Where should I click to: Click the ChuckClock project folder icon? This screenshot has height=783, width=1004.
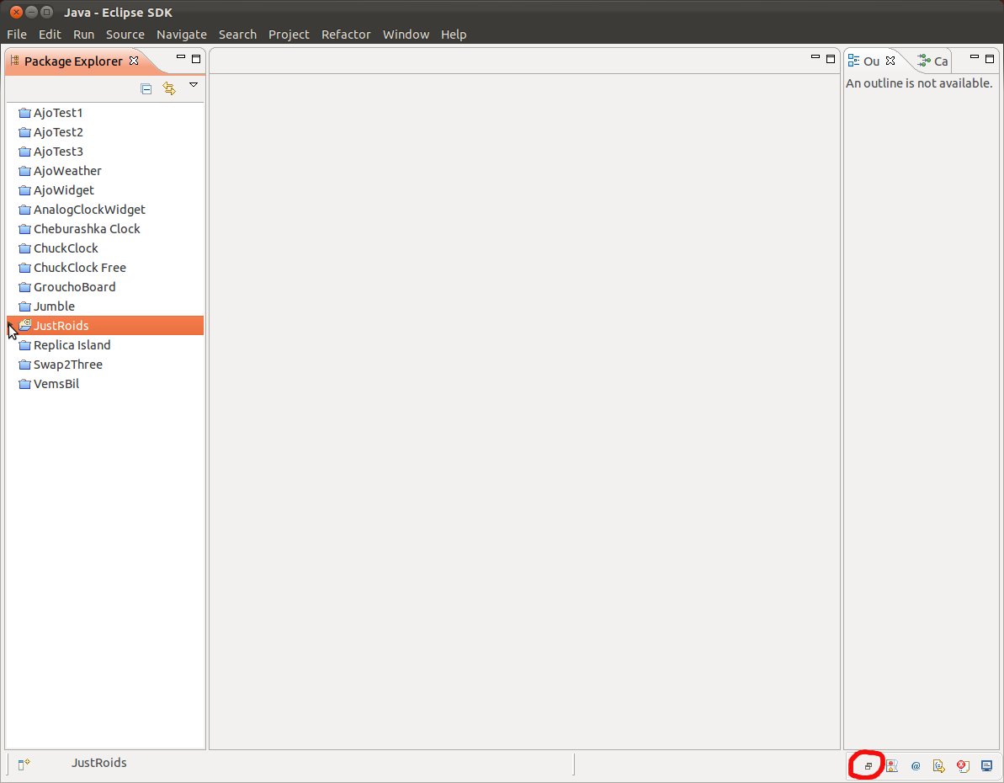click(25, 248)
